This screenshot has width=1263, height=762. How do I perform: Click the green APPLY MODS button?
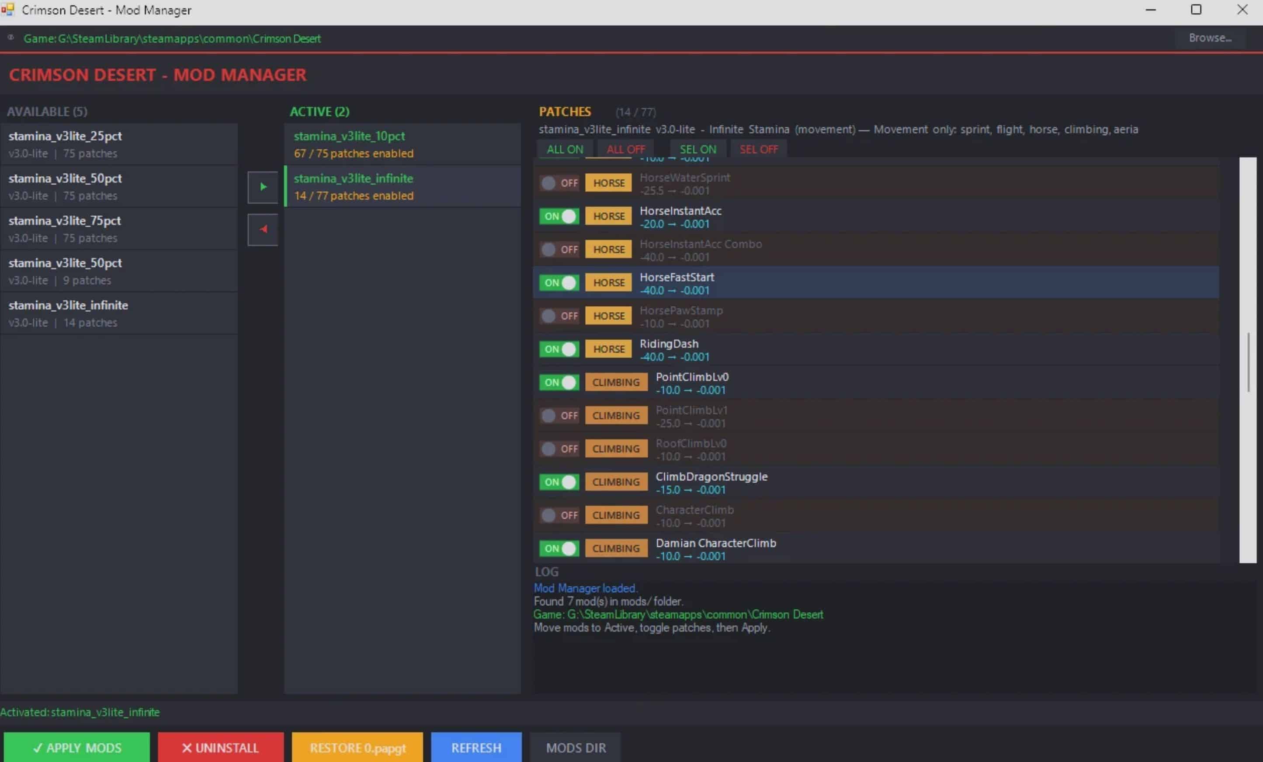[77, 748]
